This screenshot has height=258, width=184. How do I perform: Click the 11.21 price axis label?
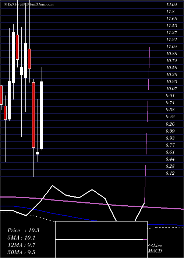171,40
